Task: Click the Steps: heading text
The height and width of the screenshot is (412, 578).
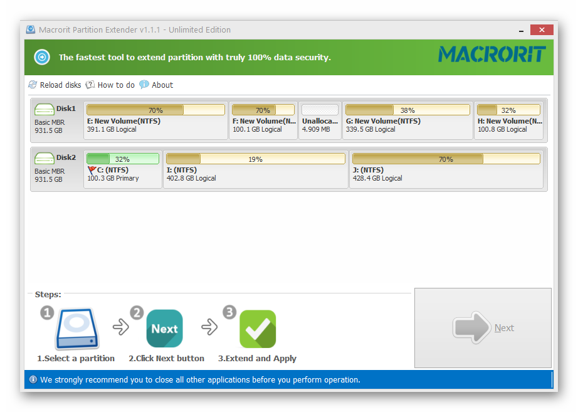Action: click(x=48, y=294)
